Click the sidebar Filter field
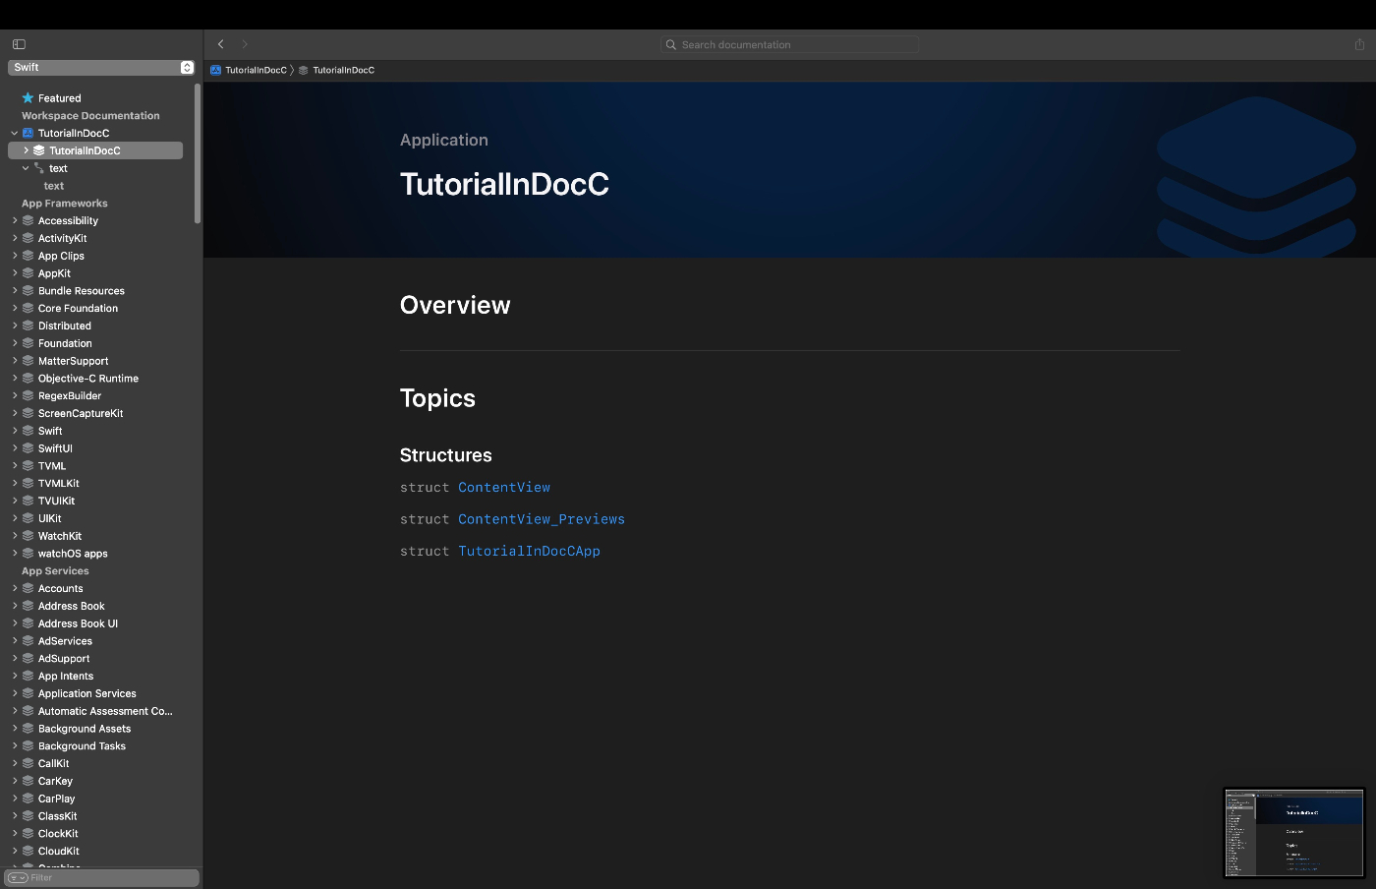 point(102,878)
